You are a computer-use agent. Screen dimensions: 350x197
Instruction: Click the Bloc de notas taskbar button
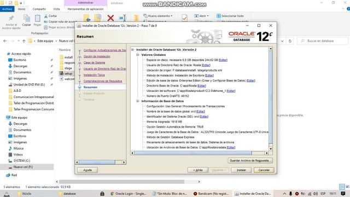click(x=170, y=194)
